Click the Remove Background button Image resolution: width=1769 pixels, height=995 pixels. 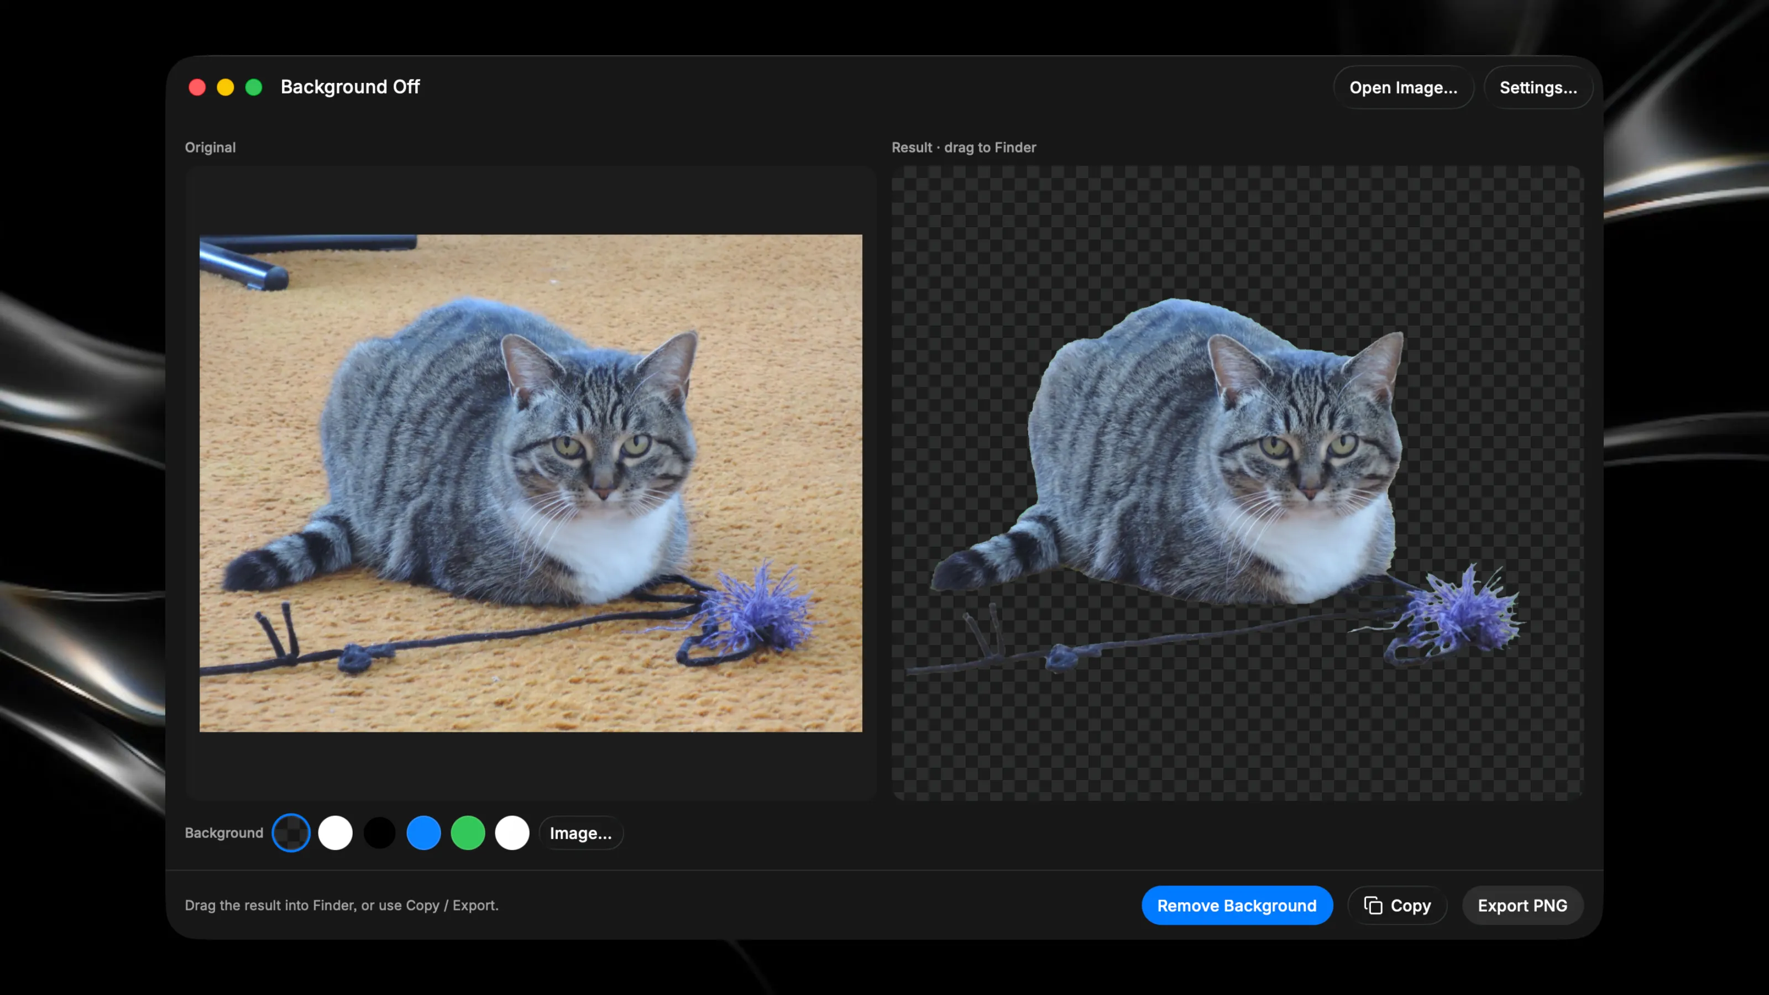tap(1237, 905)
